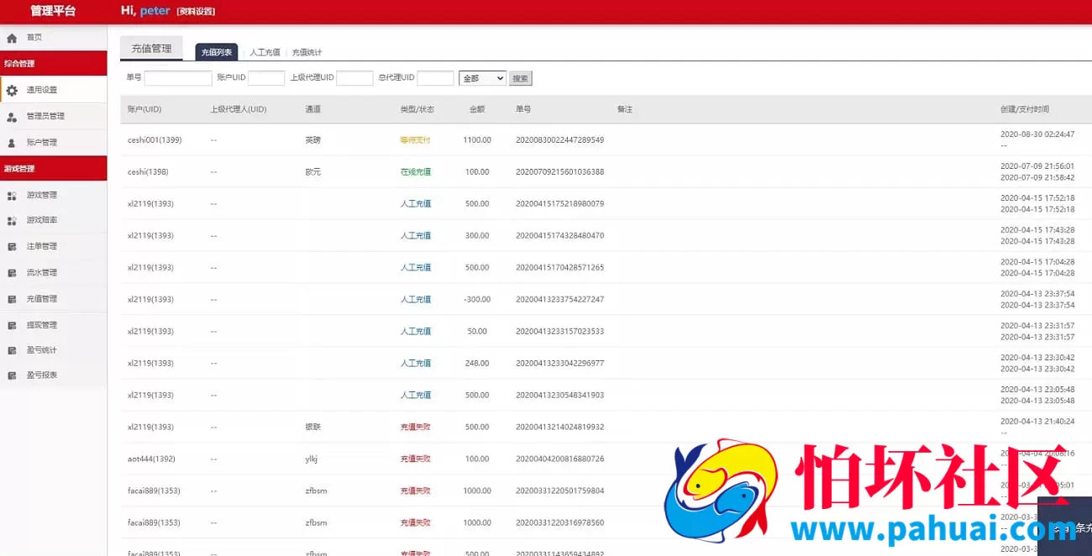Open the 充值统计 tab
This screenshot has height=556, width=1092.
[307, 50]
